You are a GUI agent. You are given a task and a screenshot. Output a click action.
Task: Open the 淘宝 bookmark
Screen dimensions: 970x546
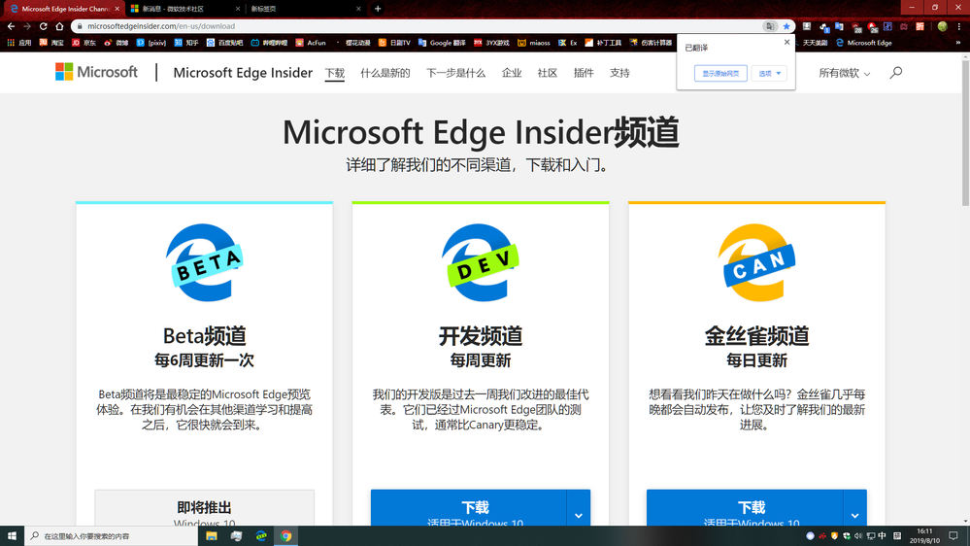[x=51, y=43]
